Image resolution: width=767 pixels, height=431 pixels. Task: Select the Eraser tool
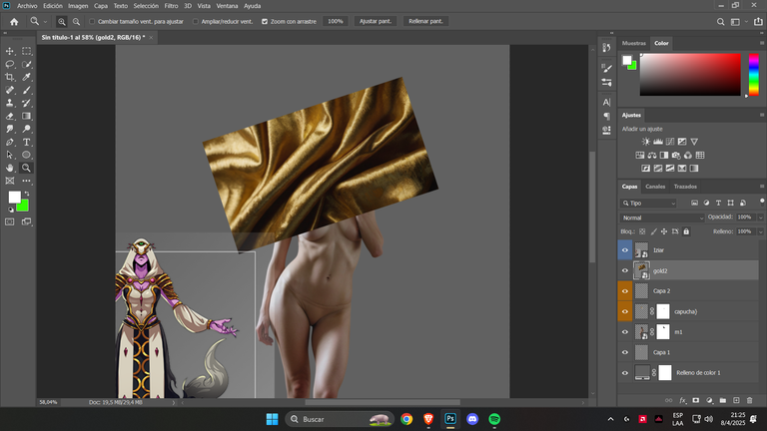(10, 116)
